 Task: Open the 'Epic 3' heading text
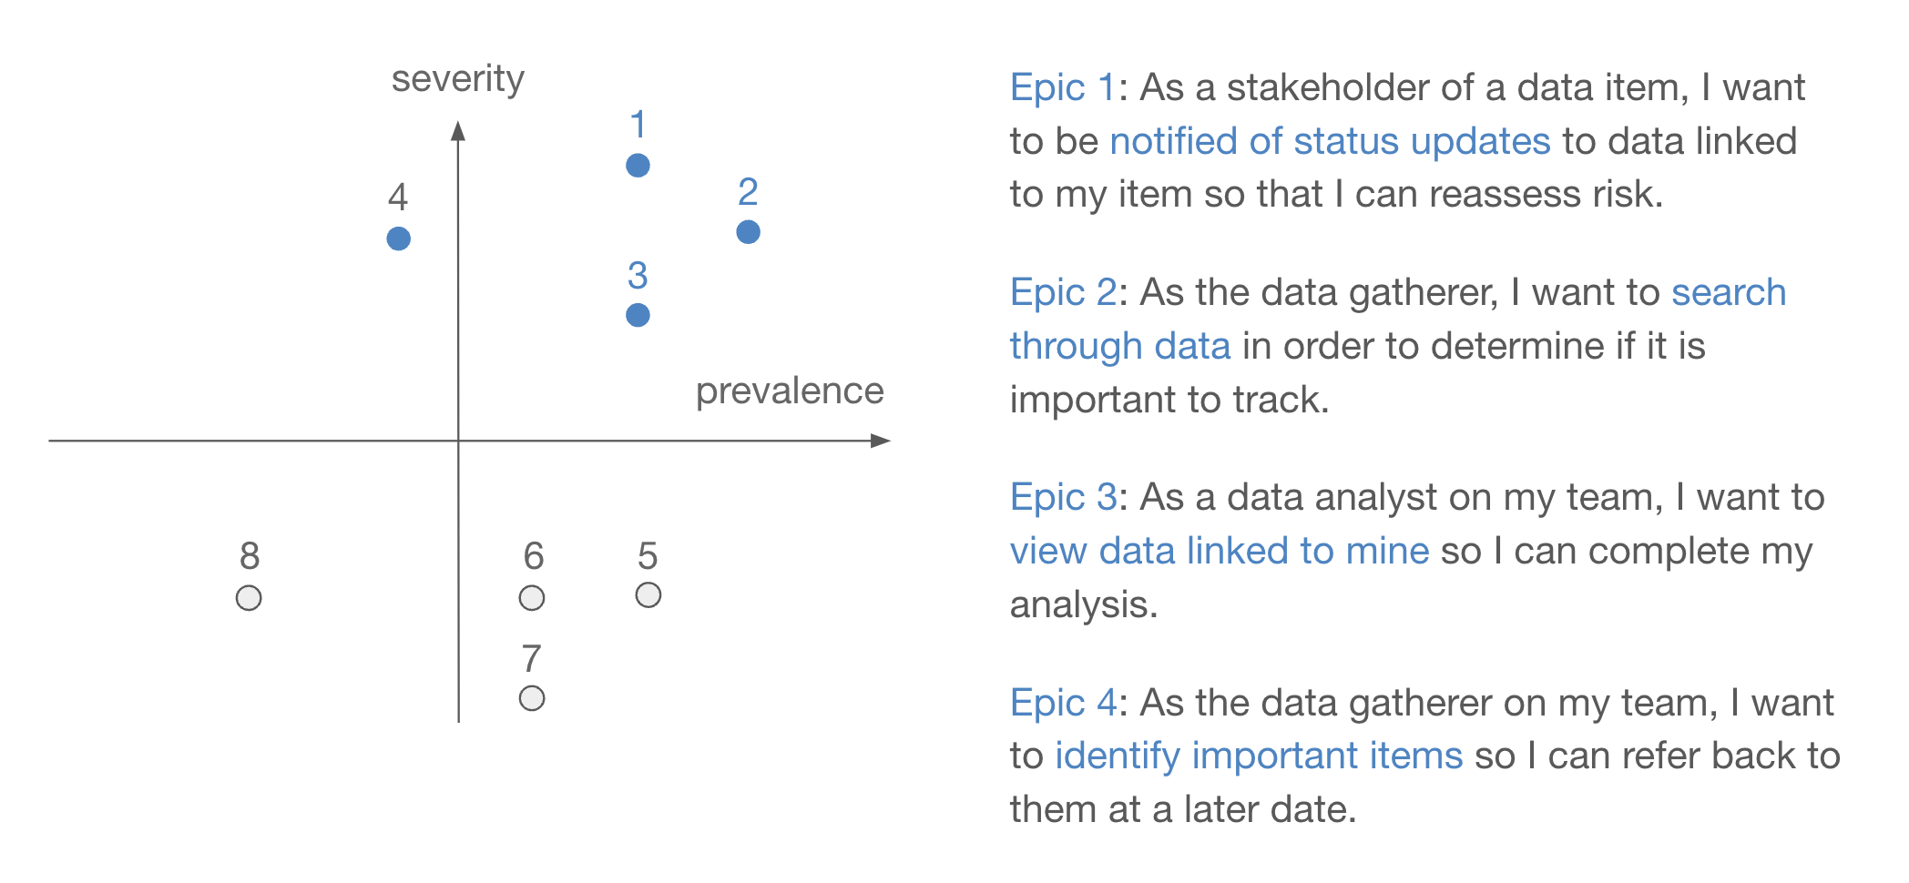pyautogui.click(x=1064, y=498)
